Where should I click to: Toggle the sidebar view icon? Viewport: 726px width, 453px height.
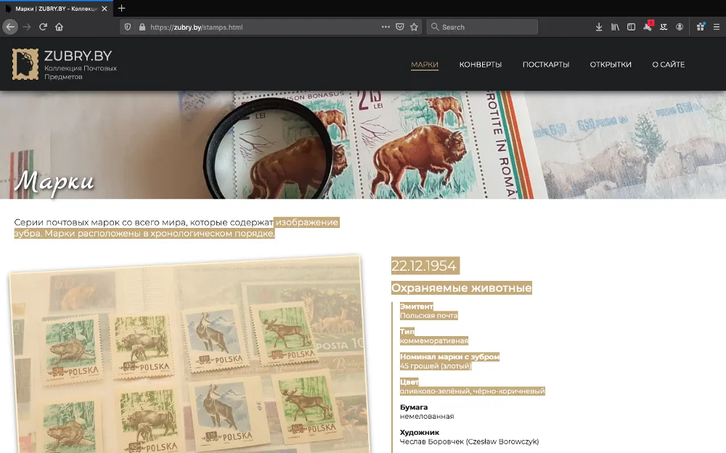click(x=631, y=27)
